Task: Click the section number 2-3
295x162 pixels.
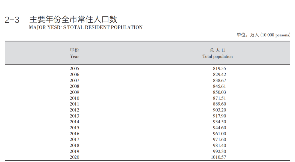Action: pos(12,20)
